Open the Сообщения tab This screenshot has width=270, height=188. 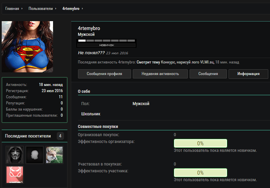(208, 74)
